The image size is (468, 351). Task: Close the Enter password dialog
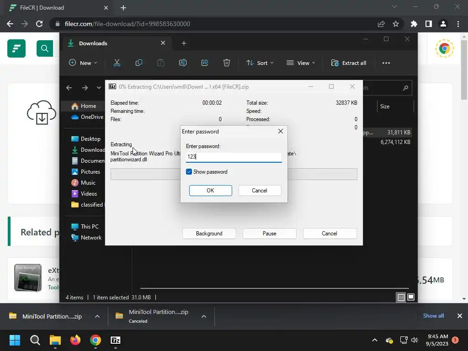281,131
